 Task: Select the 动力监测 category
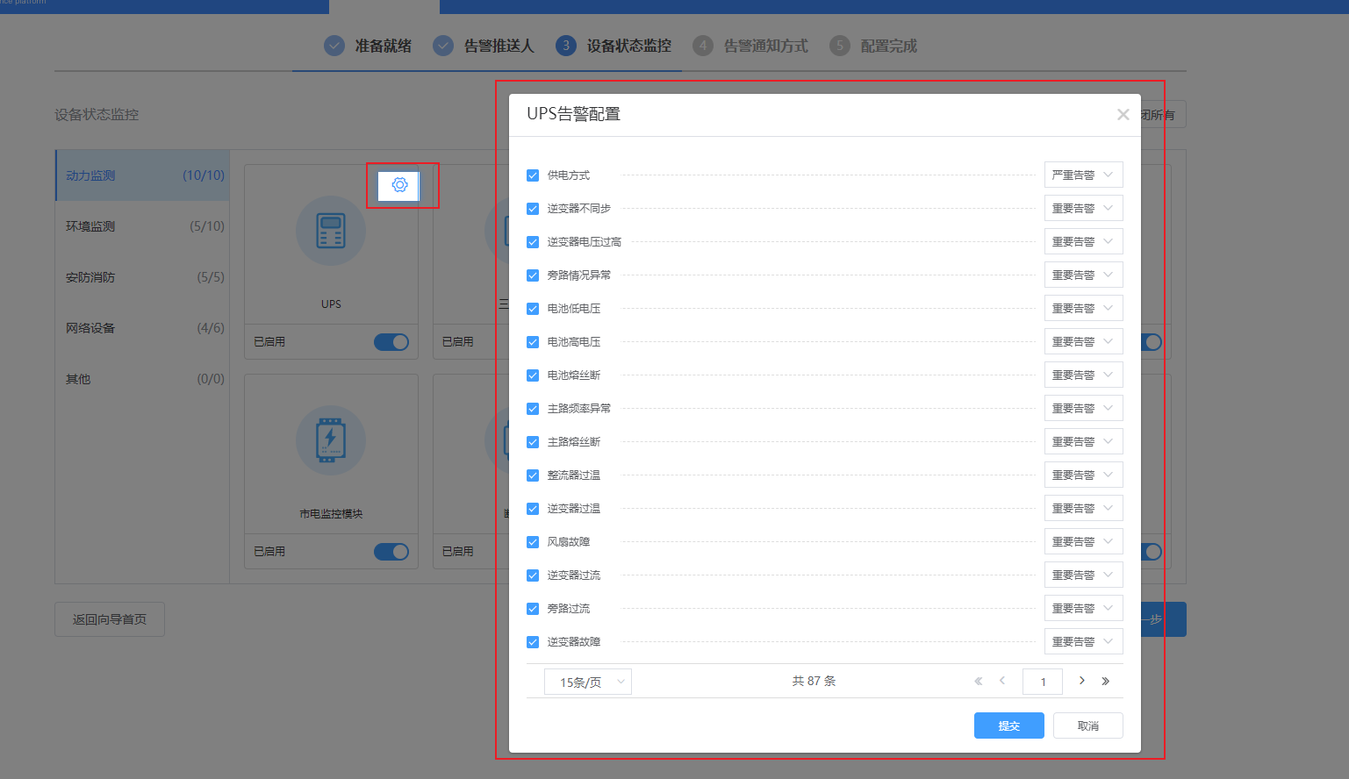click(x=143, y=175)
